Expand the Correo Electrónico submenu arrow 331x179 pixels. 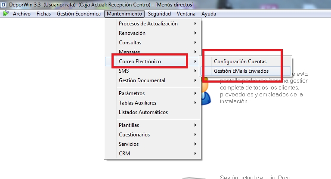(x=195, y=62)
